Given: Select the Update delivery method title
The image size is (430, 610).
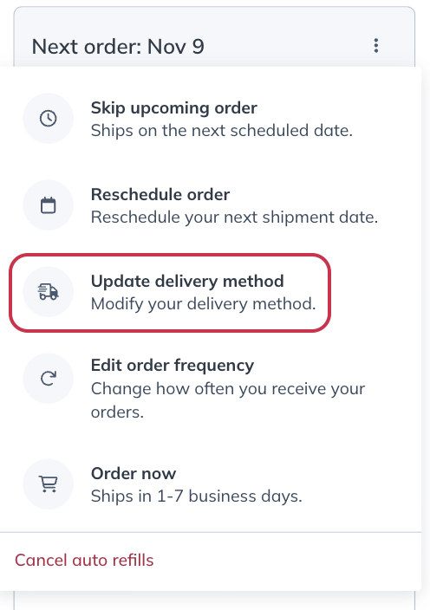Looking at the screenshot, I should 187,281.
